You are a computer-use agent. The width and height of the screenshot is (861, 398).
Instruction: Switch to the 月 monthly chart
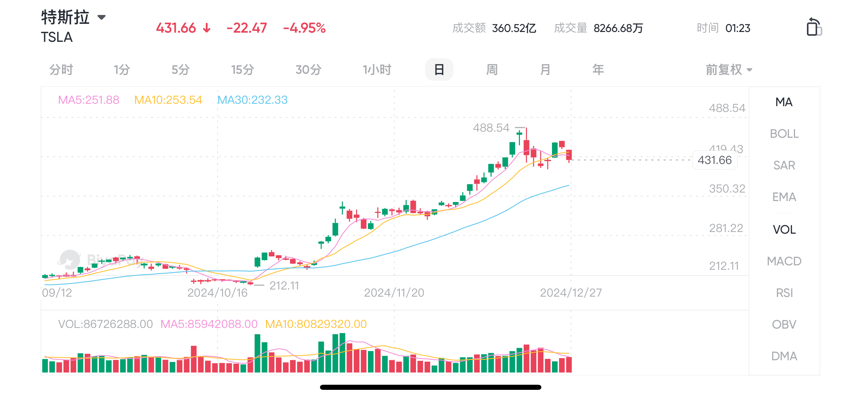point(545,70)
